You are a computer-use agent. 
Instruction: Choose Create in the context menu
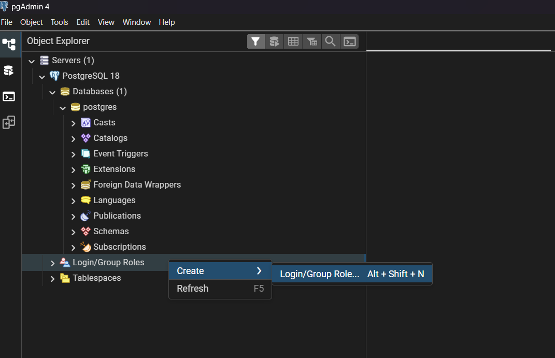point(220,271)
